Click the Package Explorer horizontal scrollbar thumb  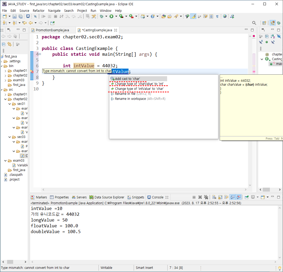coord(10,262)
